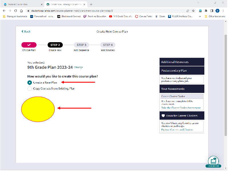Click the Postsecondary Plan header
The width and height of the screenshot is (228, 171).
tap(182, 70)
